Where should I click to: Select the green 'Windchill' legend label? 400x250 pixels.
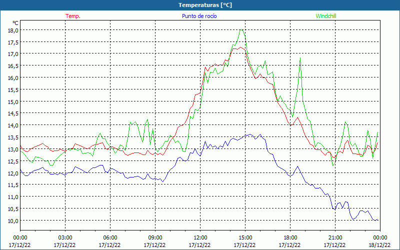[326, 16]
